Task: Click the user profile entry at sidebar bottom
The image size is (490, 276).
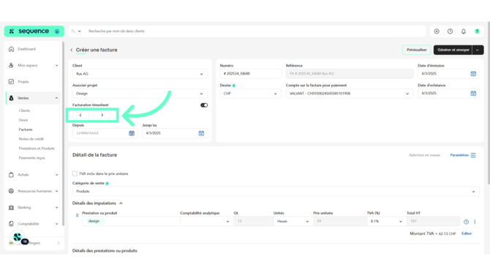Action: click(34, 243)
